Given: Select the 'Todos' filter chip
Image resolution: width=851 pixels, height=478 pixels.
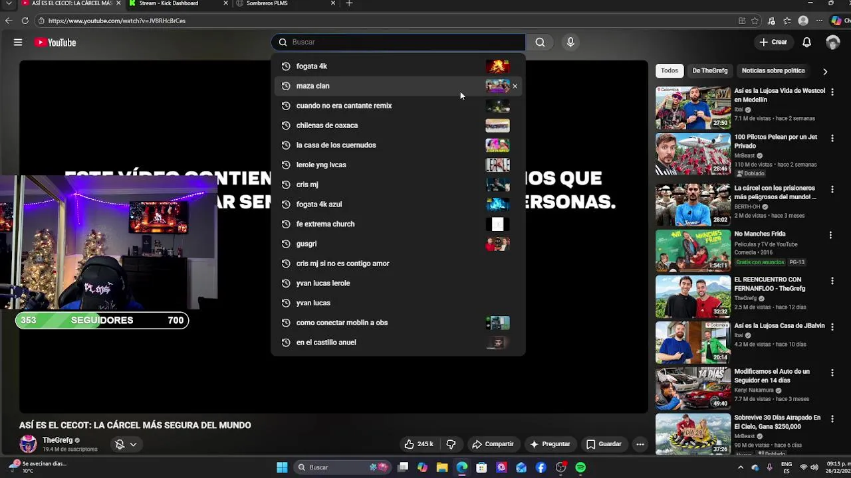Looking at the screenshot, I should (x=669, y=70).
